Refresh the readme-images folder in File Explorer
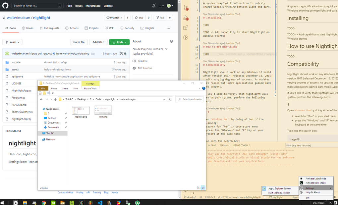338x205 pixels. tap(170, 99)
